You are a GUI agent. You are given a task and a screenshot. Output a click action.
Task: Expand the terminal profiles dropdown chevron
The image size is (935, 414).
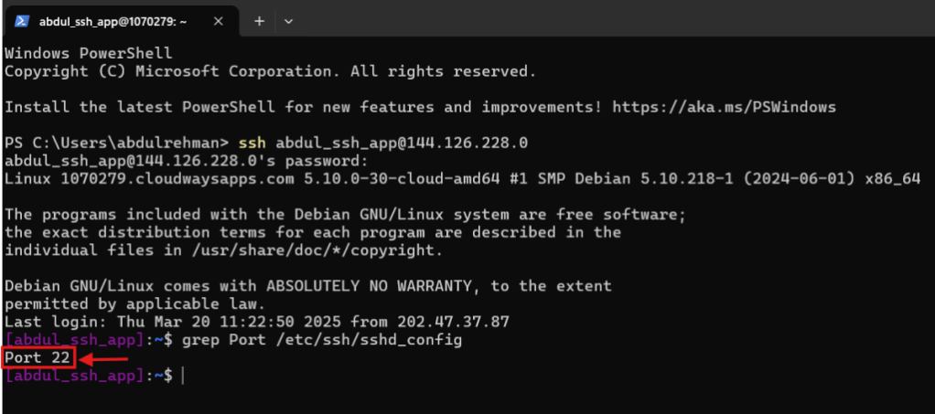click(288, 20)
